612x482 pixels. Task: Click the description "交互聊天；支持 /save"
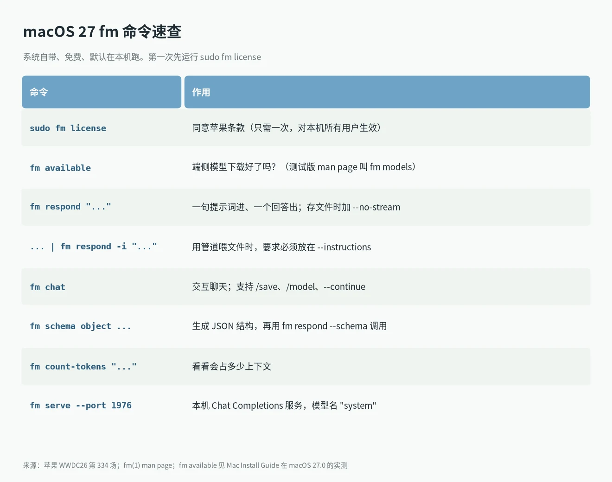point(279,286)
